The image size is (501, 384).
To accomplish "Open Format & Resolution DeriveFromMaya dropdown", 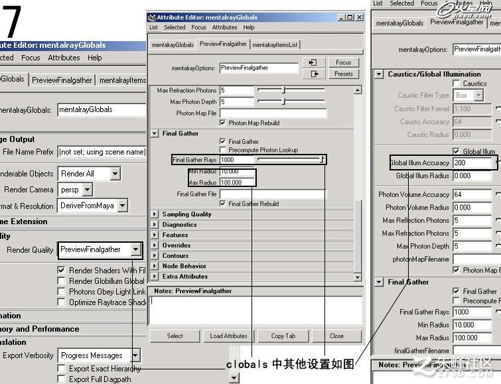I will tap(123, 206).
